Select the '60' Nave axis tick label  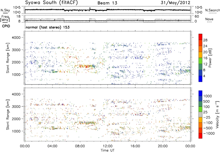click(197, 16)
